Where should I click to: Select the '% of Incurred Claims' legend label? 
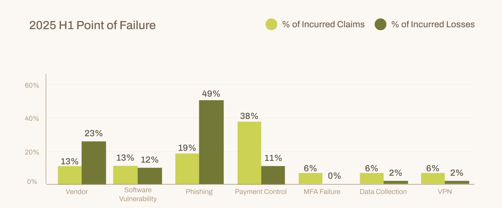click(x=323, y=24)
